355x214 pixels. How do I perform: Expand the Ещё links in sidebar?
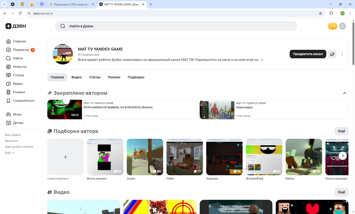pos(9,153)
